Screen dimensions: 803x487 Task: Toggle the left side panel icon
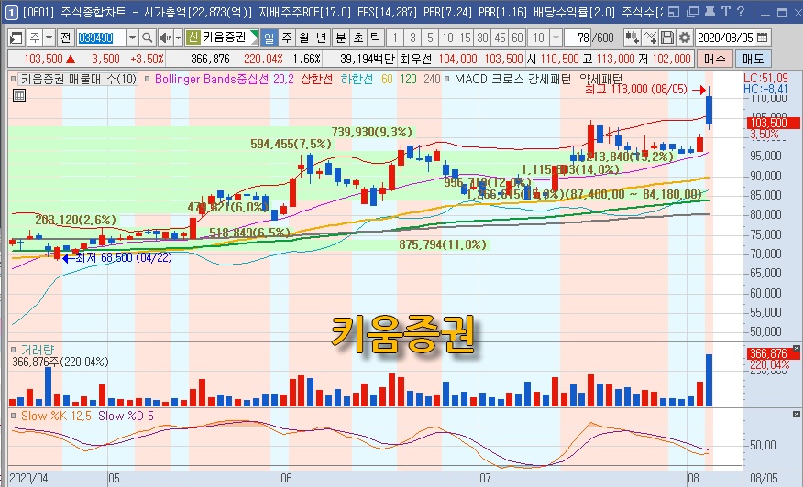pyautogui.click(x=16, y=38)
